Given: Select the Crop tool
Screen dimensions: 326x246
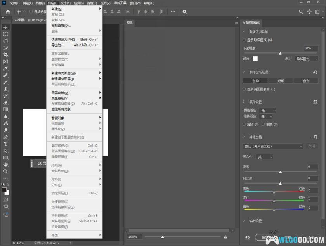Looking at the screenshot, I should pyautogui.click(x=5, y=55).
